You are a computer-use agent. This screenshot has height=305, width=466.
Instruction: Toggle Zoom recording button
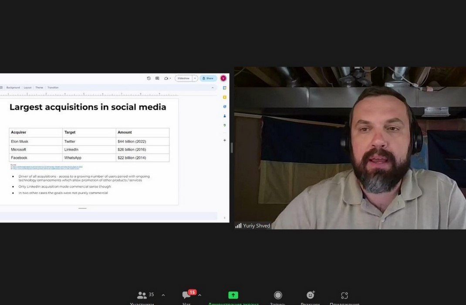(x=278, y=296)
